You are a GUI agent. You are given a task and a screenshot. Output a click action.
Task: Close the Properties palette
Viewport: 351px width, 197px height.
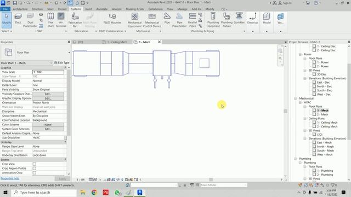69,42
